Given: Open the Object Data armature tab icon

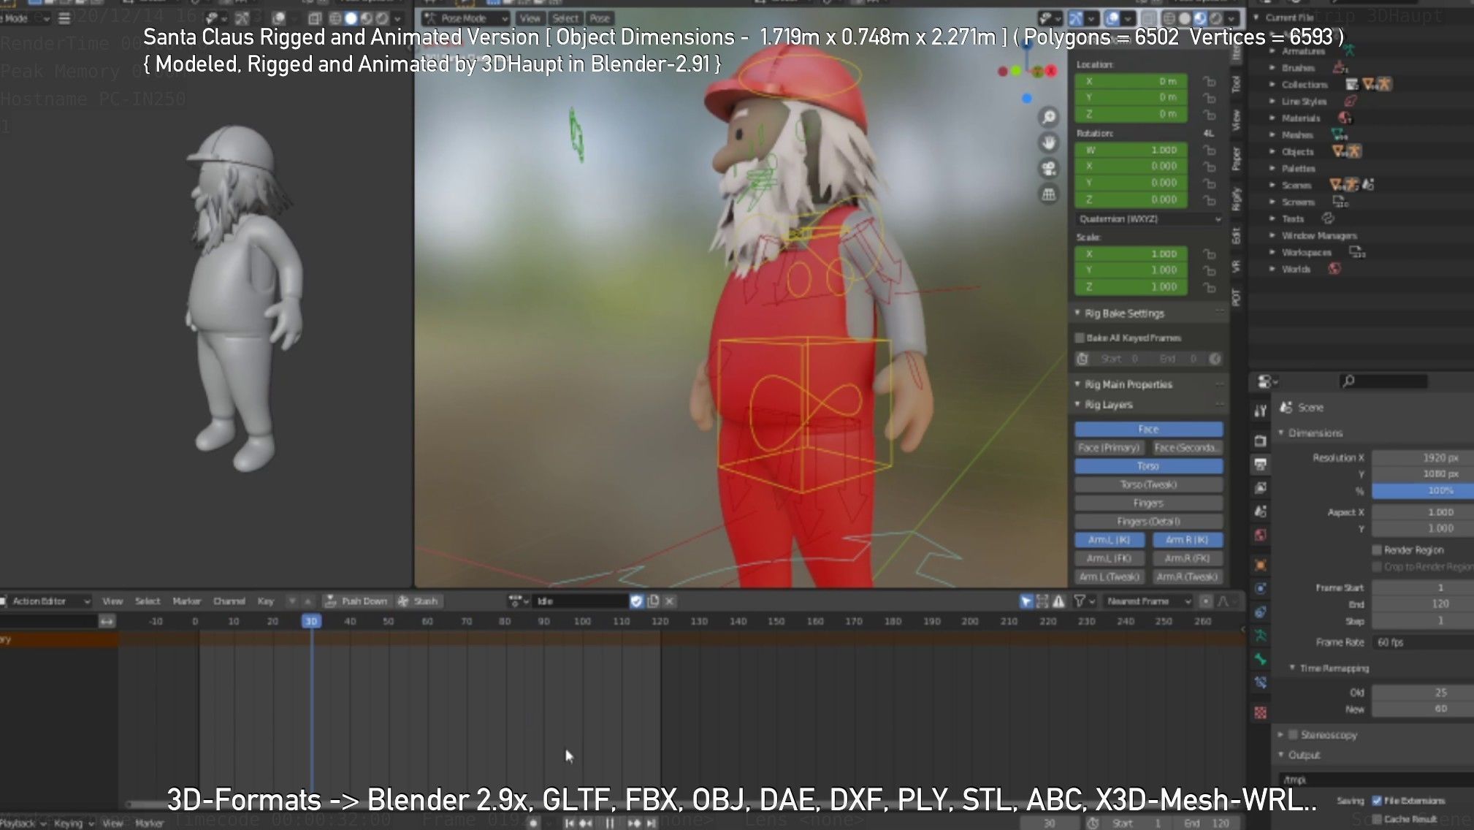Looking at the screenshot, I should [x=1260, y=636].
